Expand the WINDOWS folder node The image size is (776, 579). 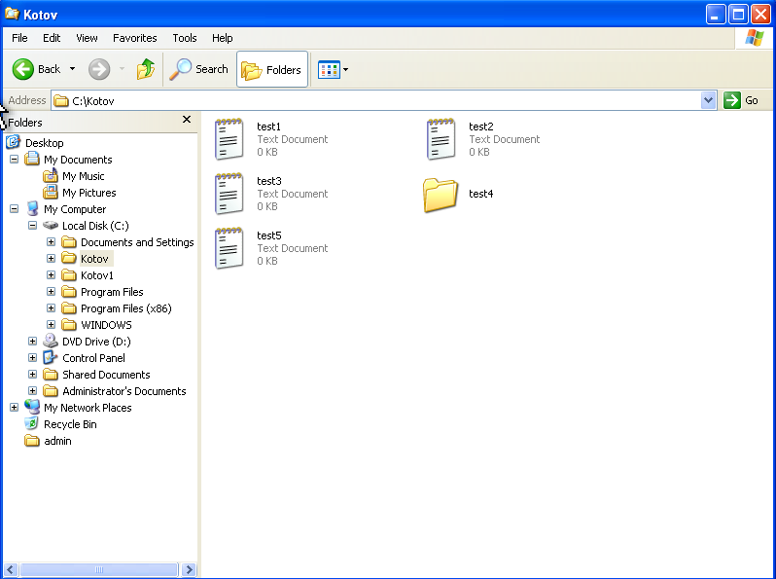click(x=51, y=324)
